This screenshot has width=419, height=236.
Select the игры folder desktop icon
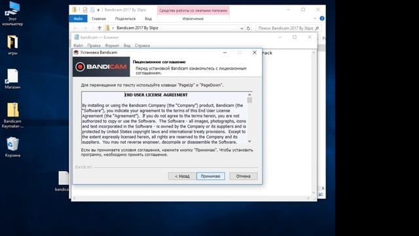[12, 45]
